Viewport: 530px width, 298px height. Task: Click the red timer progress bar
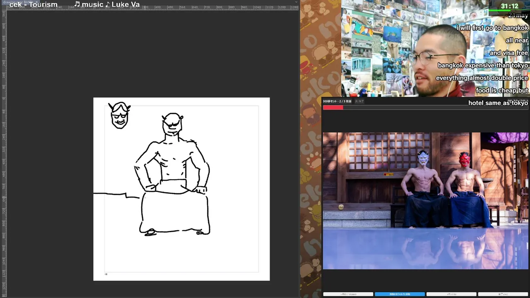pos(426,108)
